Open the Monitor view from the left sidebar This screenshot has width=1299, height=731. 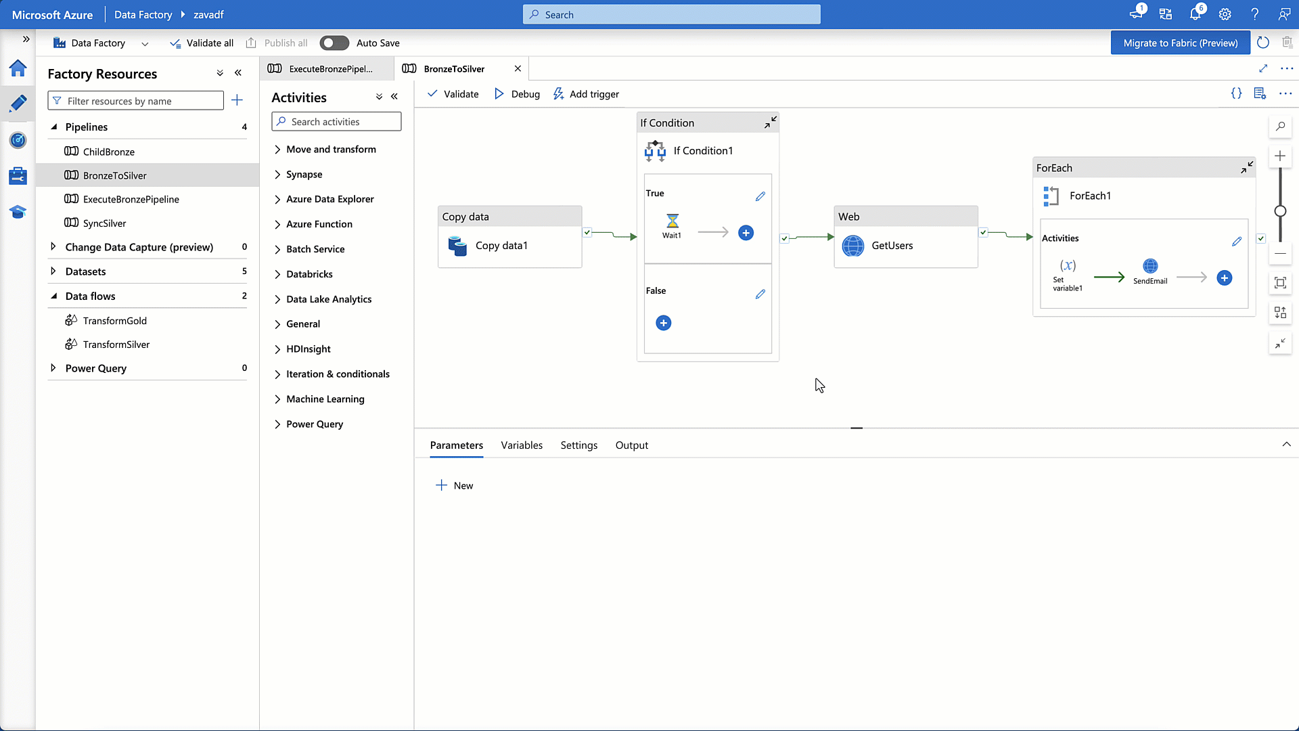18,140
